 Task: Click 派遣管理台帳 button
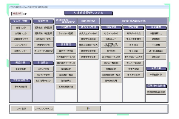pos(43,45)
